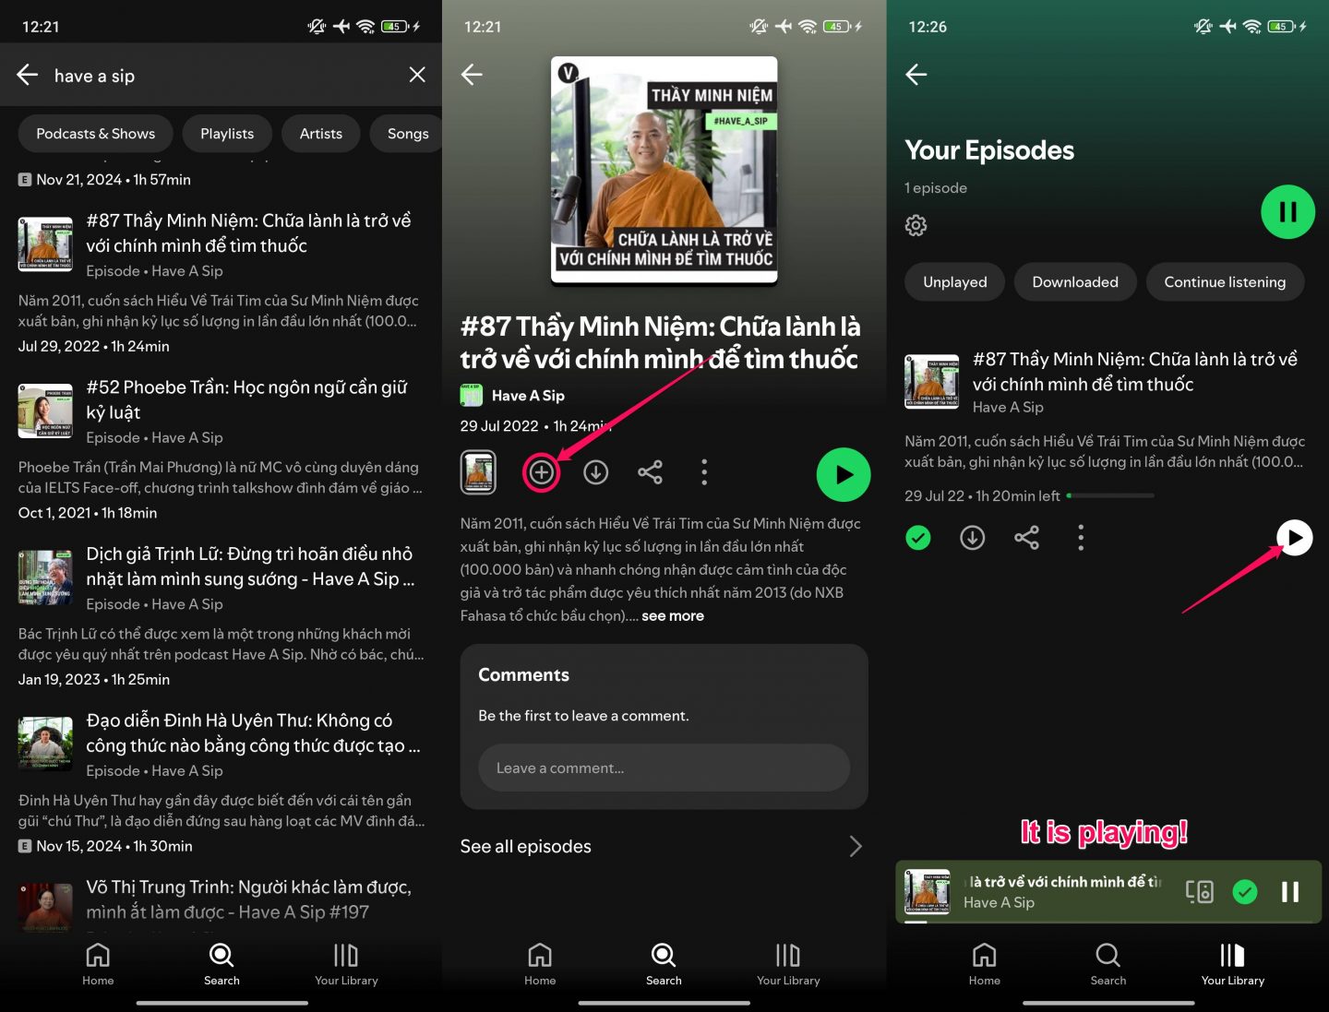Open Your Library from search screen

[x=346, y=964]
